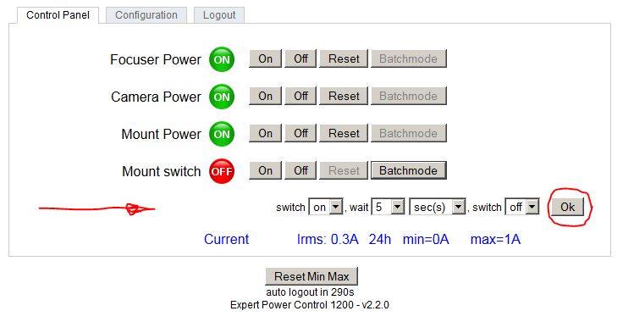623x322 pixels.
Task: Click the active Batchmode button for Mount switch
Action: coord(409,170)
